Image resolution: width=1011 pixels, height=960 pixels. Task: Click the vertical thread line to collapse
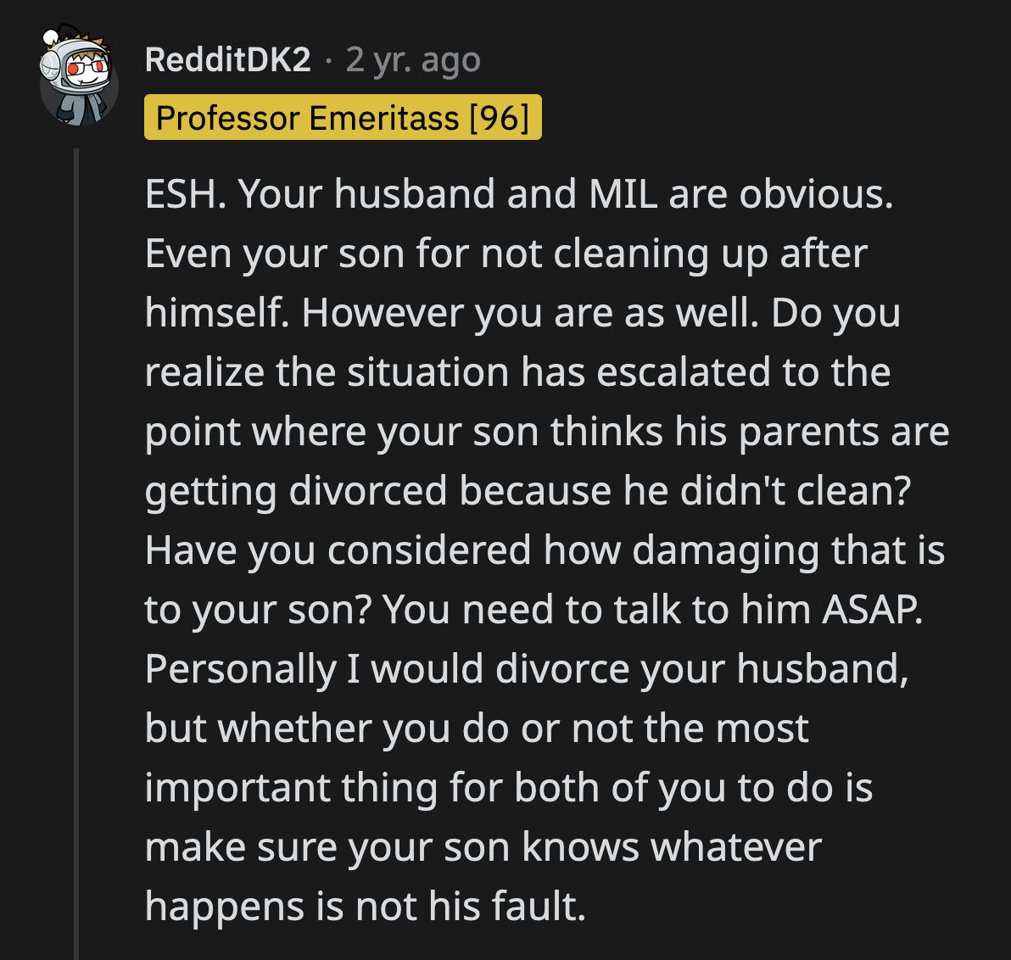pyautogui.click(x=77, y=509)
